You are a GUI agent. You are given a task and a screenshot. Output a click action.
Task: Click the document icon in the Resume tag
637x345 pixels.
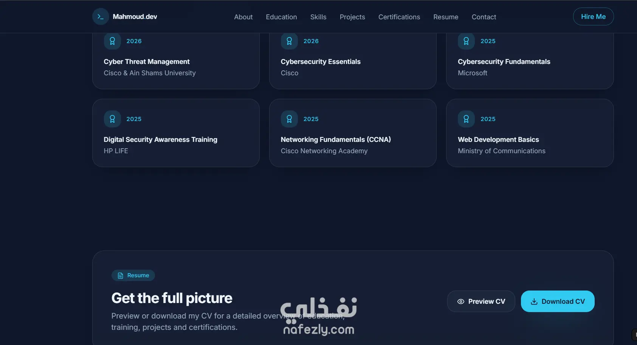121,275
